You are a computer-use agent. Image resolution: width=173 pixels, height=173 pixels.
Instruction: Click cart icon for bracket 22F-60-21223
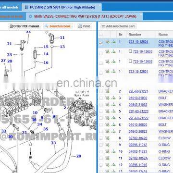coord(107,111)
